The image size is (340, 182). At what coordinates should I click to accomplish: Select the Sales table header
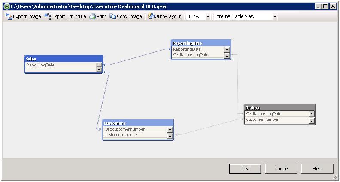point(64,59)
